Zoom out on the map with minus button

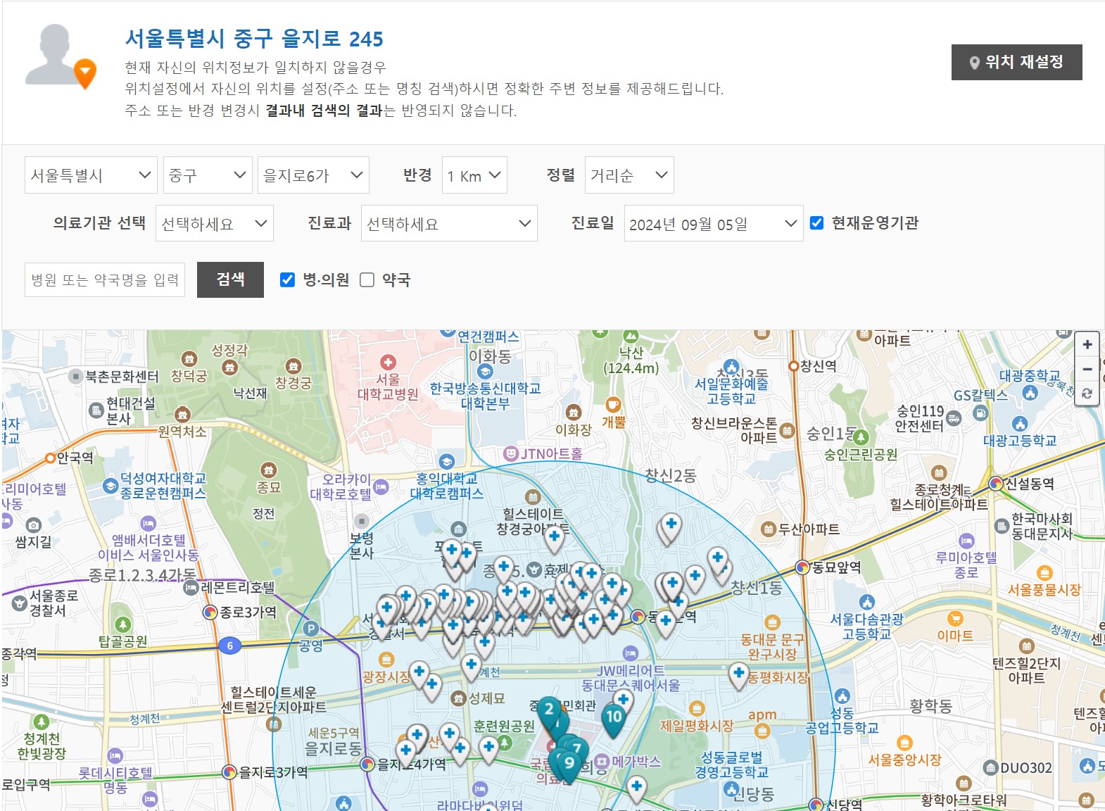1087,369
